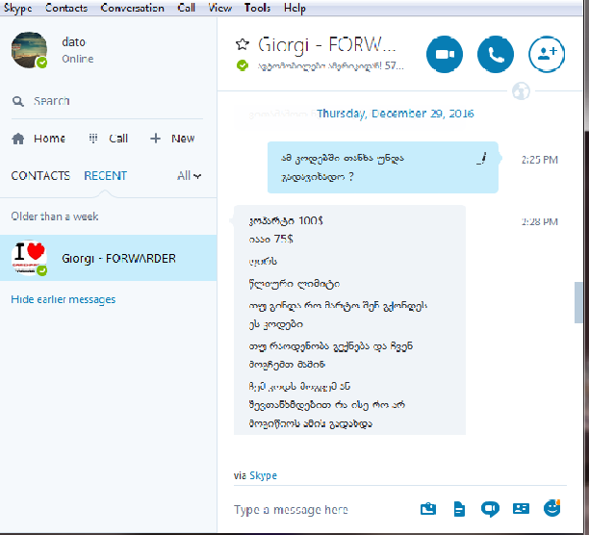Click Giorgi's online status icon in header
Viewport: 589px width, 535px height.
[243, 65]
